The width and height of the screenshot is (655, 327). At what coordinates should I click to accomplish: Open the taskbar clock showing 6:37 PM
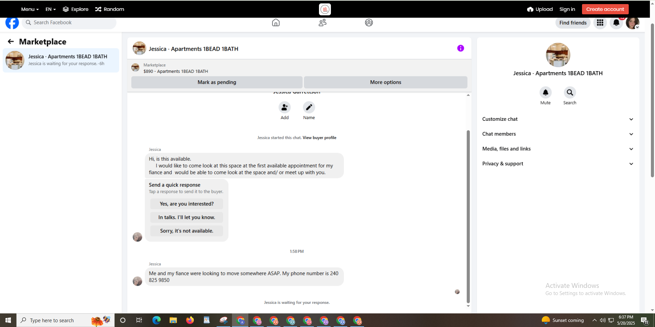[x=626, y=320]
